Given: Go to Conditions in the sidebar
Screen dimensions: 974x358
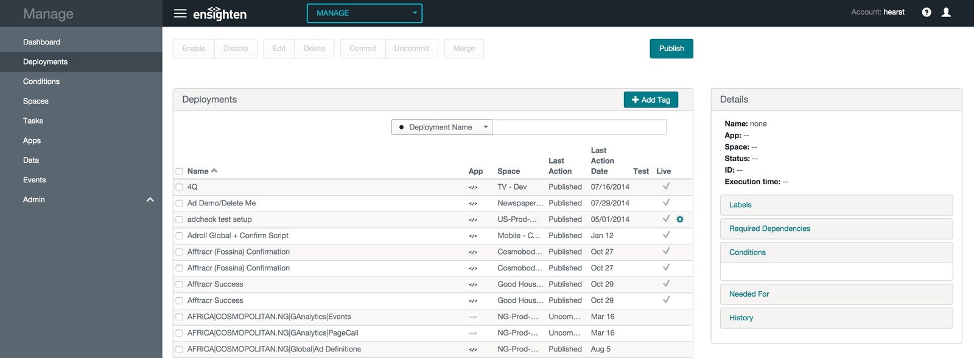Looking at the screenshot, I should pyautogui.click(x=41, y=81).
